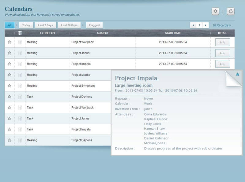245x182 pixels.
Task: Select the Last 7 Days filter tab
Action: pyautogui.click(x=45, y=25)
